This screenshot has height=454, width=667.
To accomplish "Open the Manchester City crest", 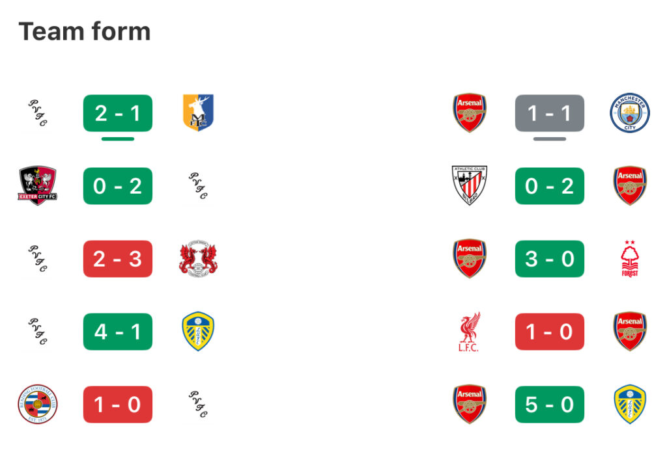I will click(630, 113).
